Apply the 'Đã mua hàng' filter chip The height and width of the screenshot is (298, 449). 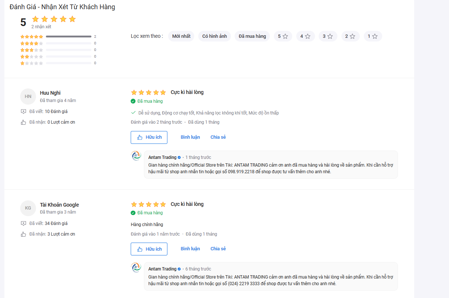[252, 36]
